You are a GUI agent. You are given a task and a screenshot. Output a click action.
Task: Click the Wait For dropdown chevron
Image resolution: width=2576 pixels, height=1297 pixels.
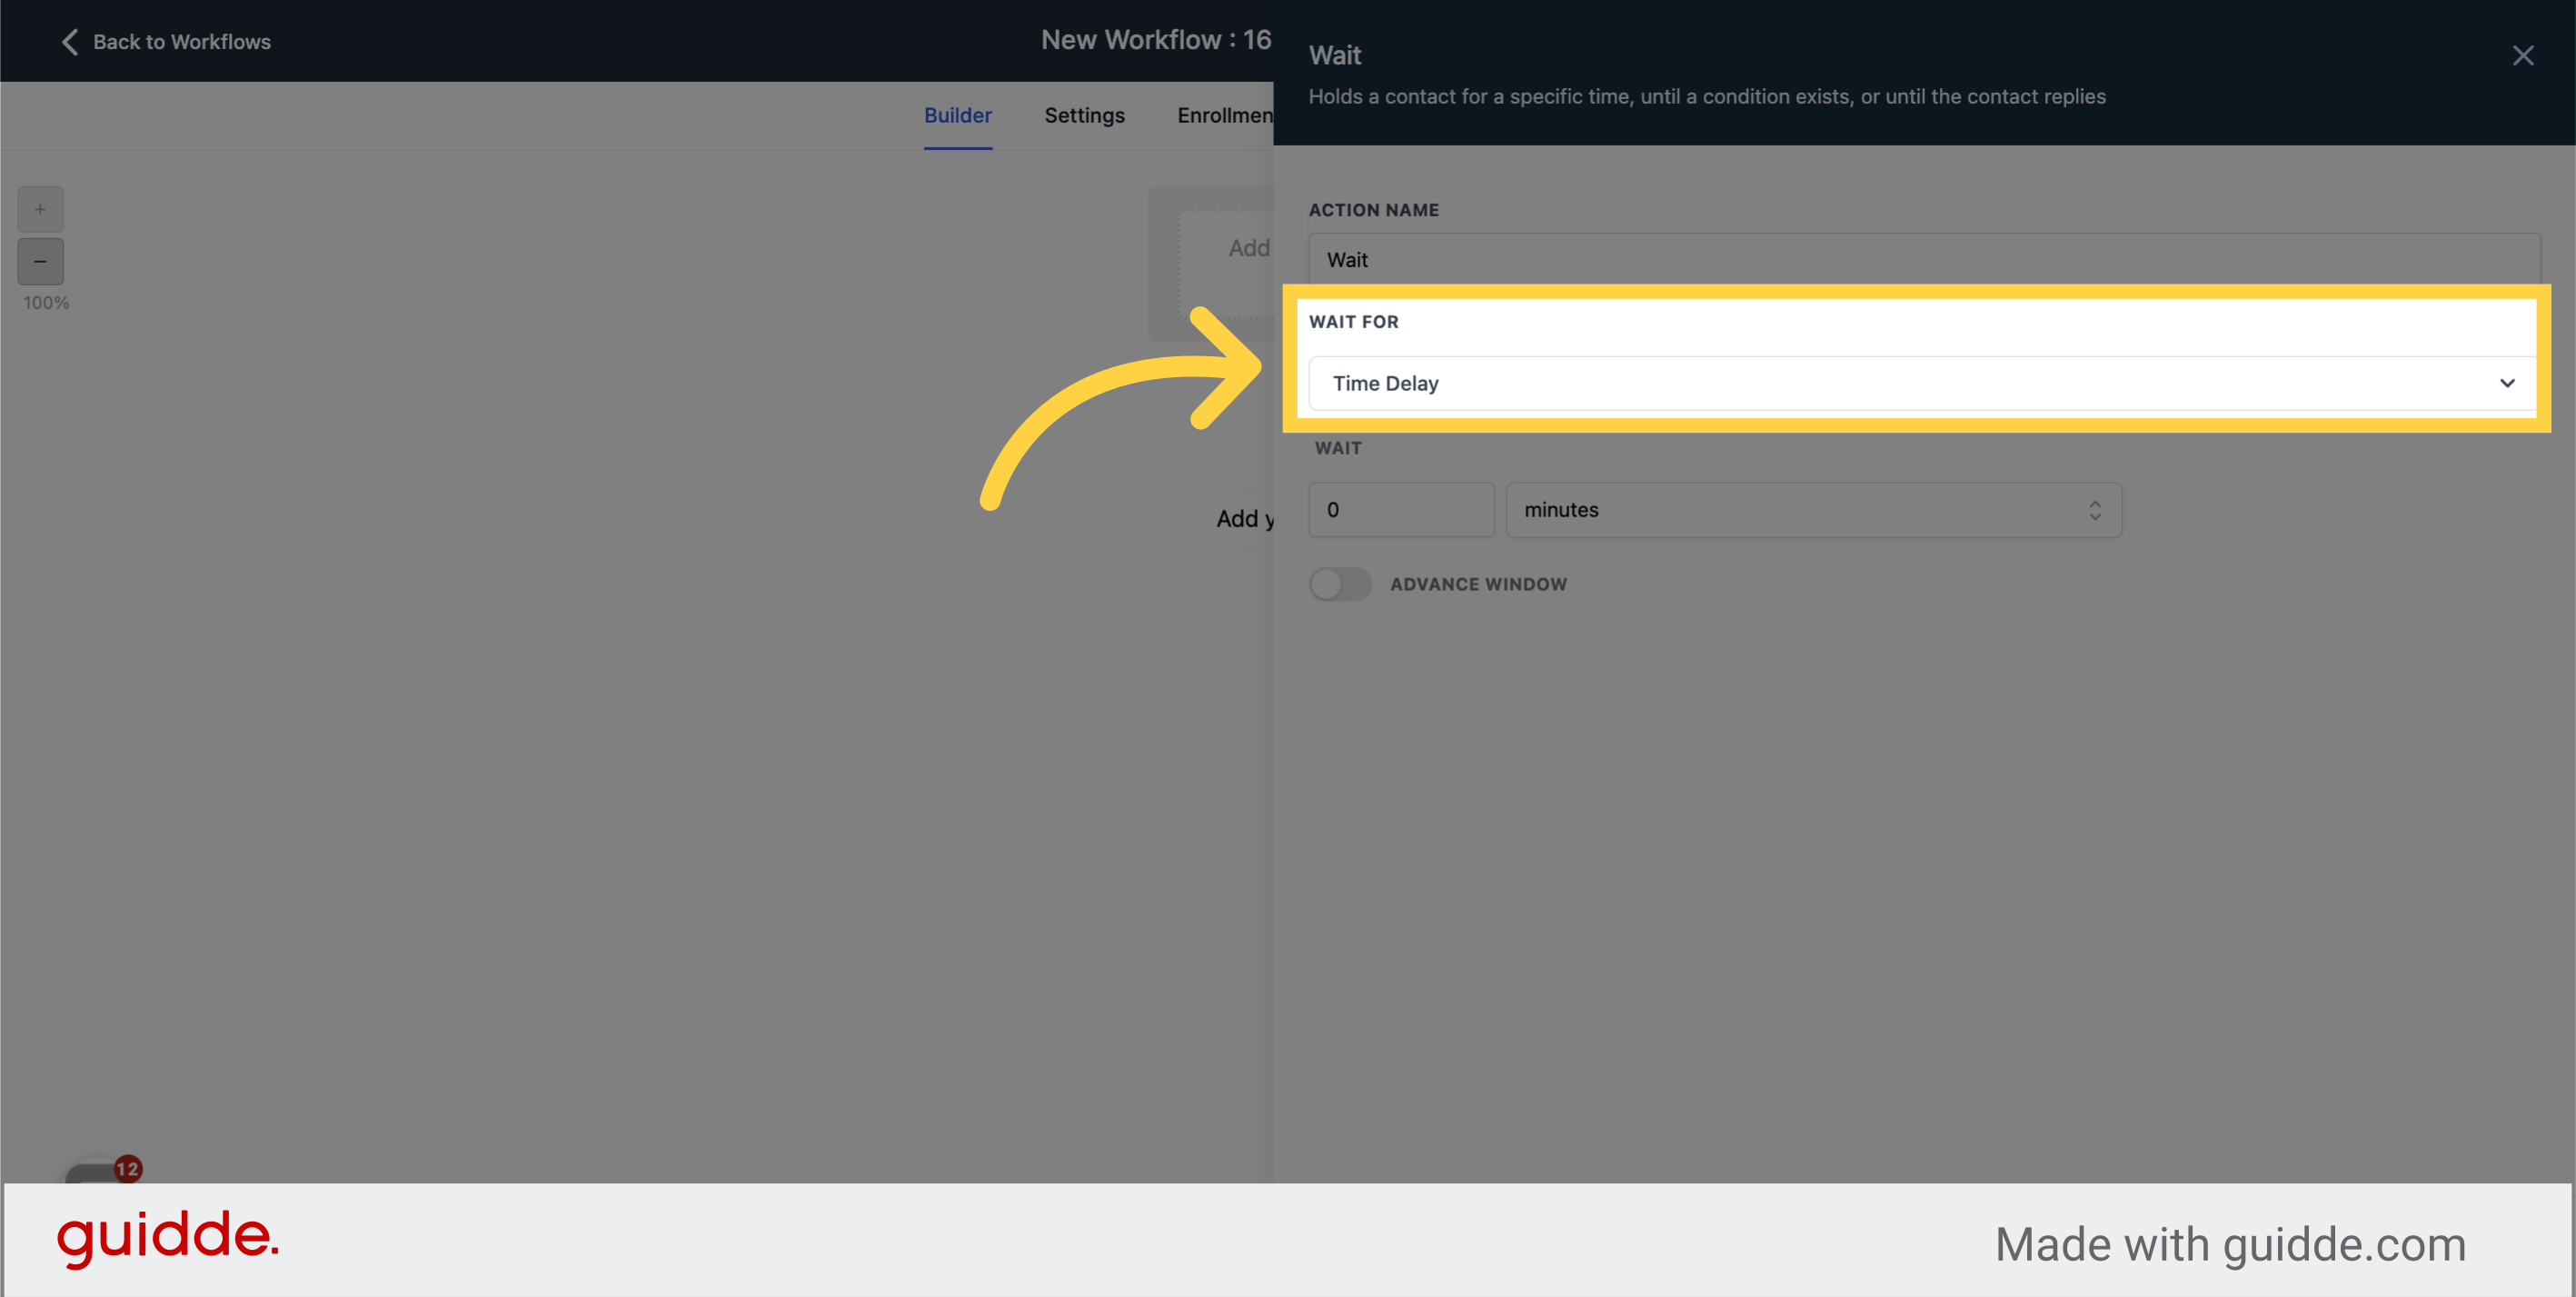point(2507,383)
